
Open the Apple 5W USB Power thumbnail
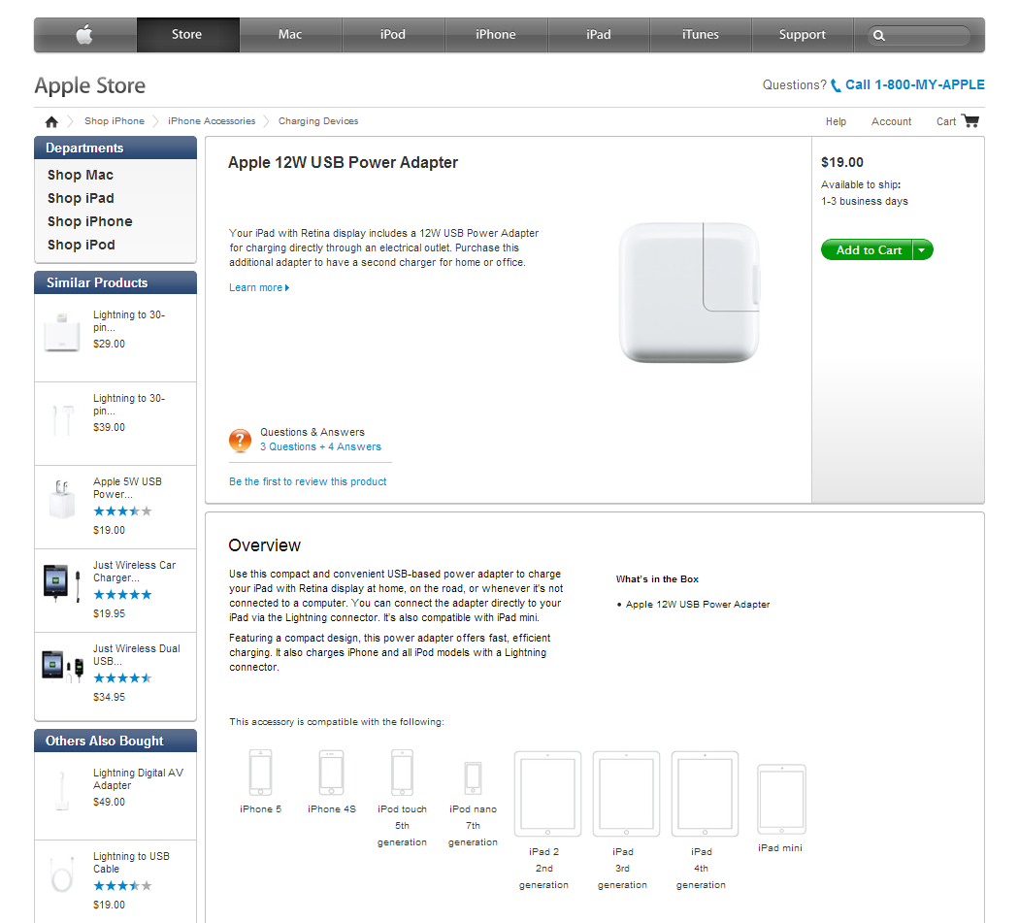[x=61, y=502]
